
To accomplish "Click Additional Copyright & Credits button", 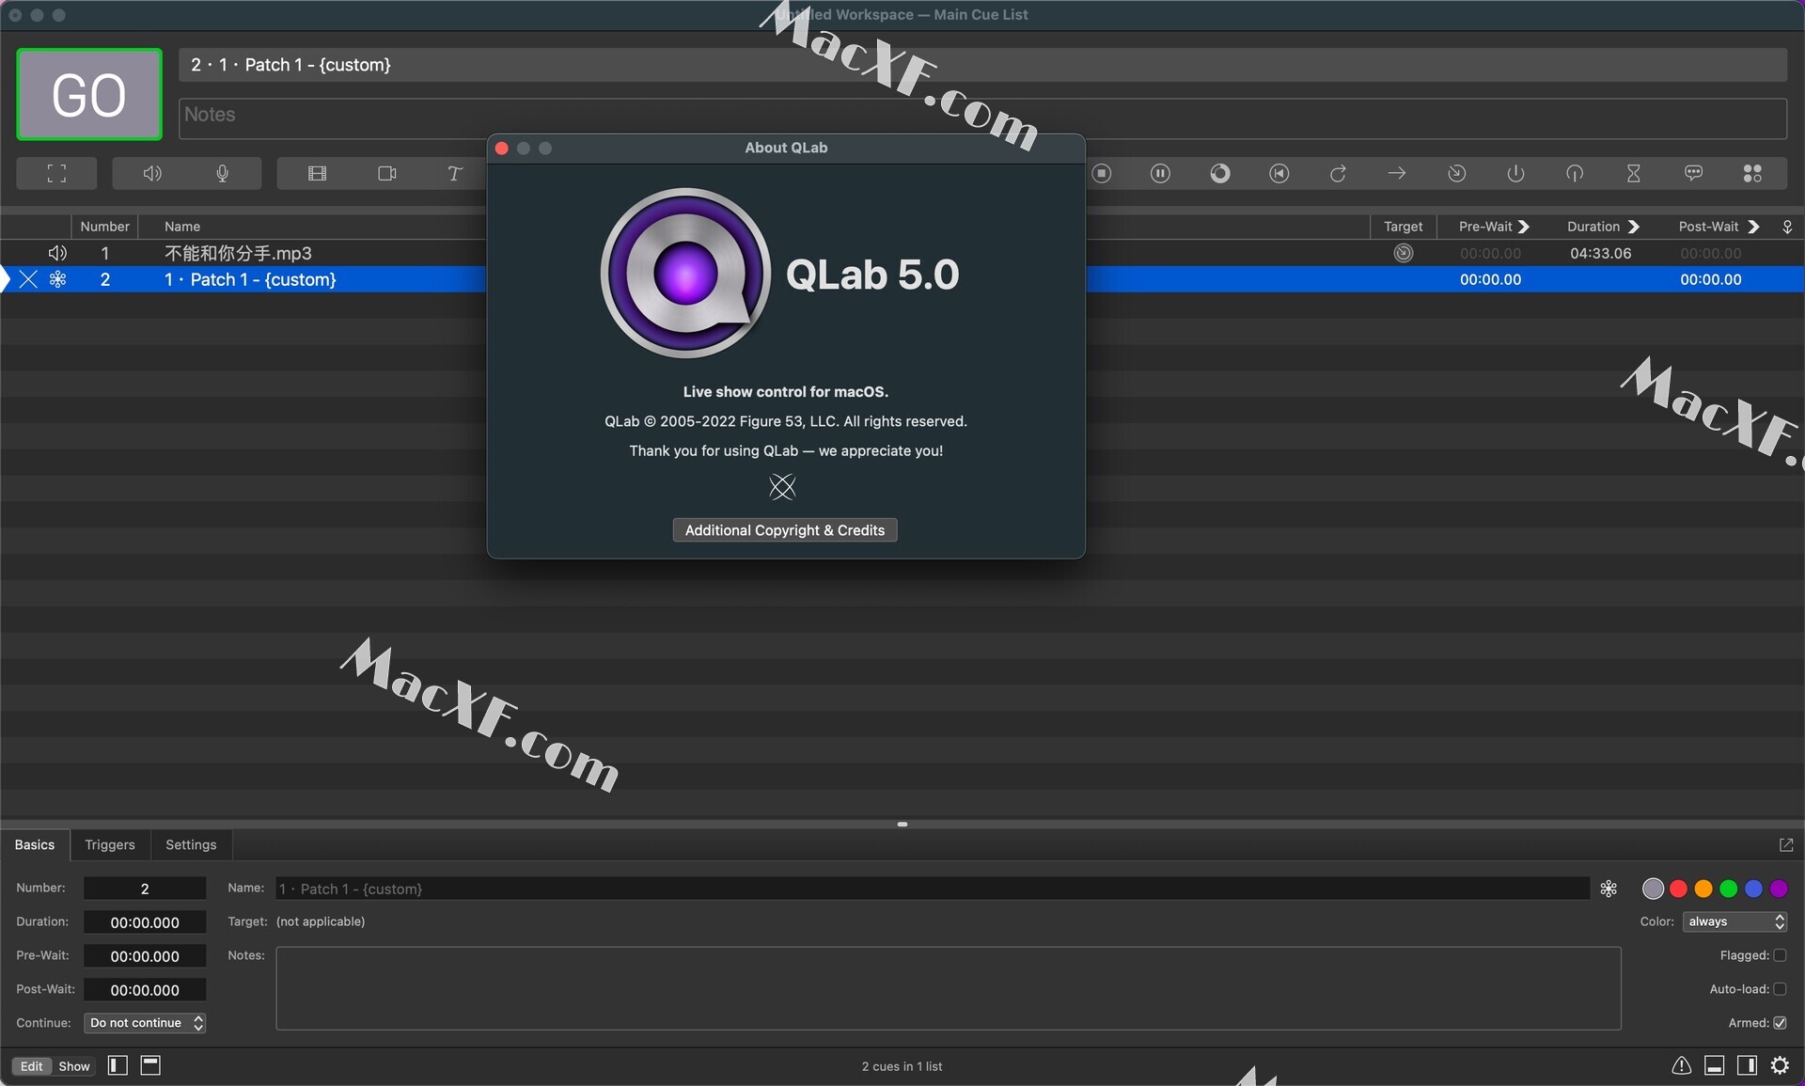I will [785, 530].
